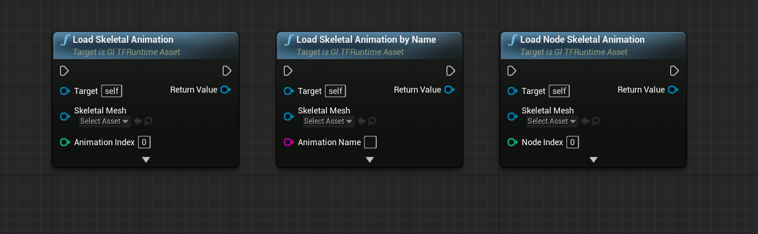This screenshot has height=234, width=758.
Task: Click Target pin on Load Skeletal Animation node
Action: [65, 91]
